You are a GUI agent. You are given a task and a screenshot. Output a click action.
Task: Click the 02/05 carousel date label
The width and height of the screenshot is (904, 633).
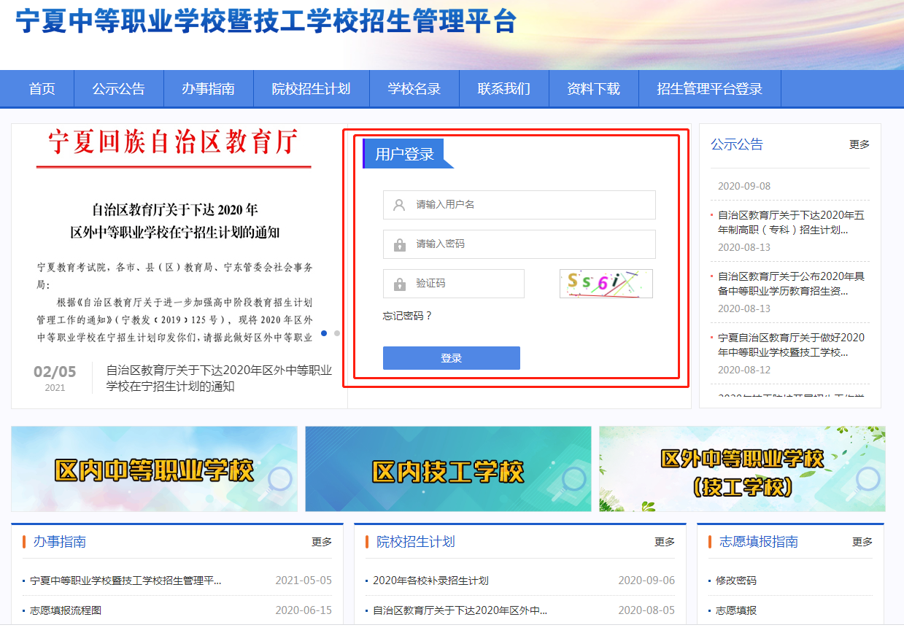(x=55, y=372)
